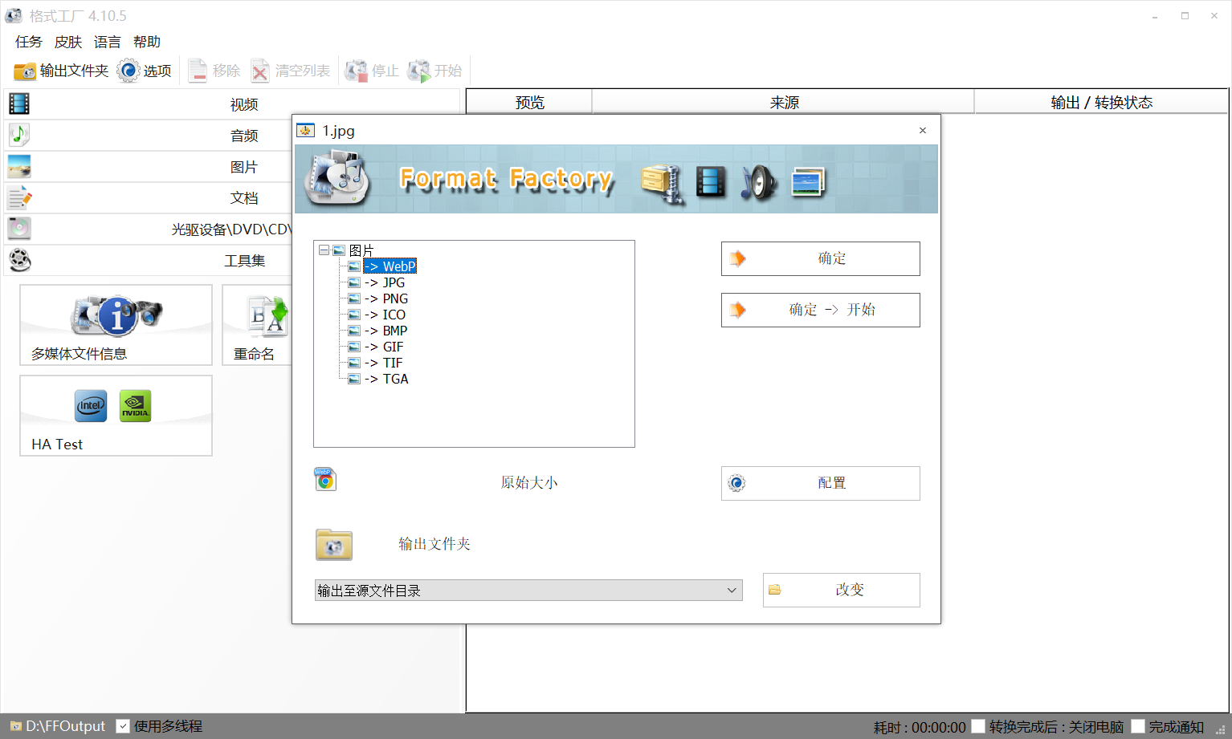Viewport: 1232px width, 739px height.
Task: Click the 输出文件夹 label in dialog
Action: [x=434, y=544]
